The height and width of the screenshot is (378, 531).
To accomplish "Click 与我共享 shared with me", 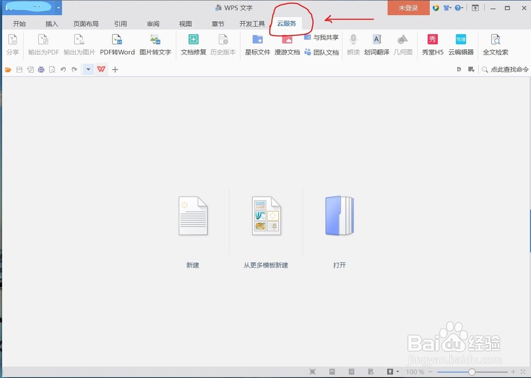I will pyautogui.click(x=321, y=37).
